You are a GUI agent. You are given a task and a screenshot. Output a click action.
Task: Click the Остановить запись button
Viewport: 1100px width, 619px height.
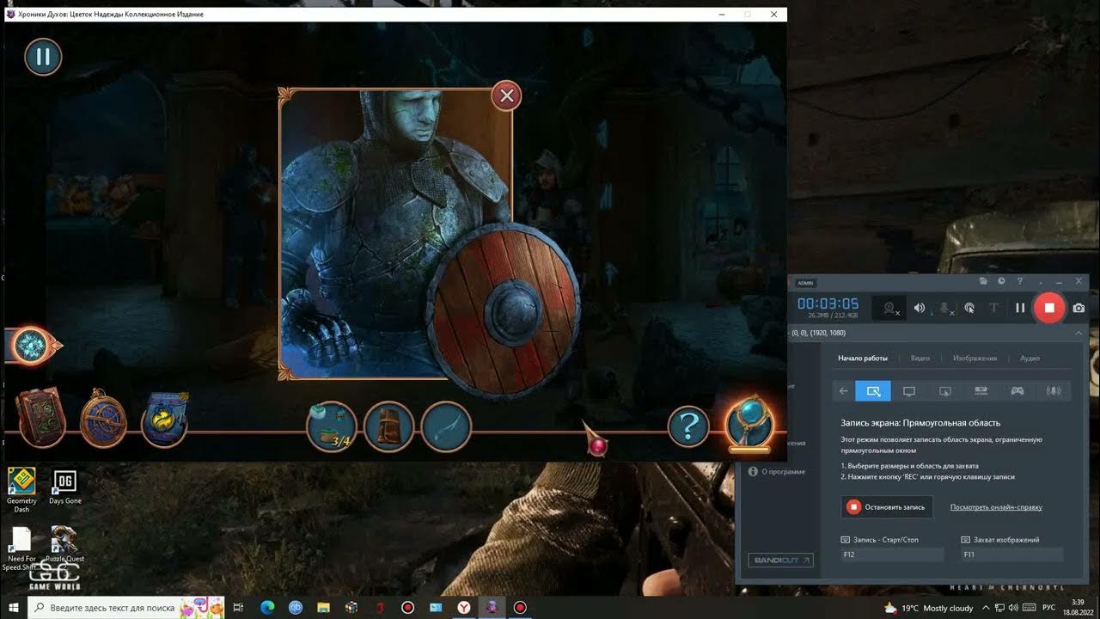(x=886, y=507)
